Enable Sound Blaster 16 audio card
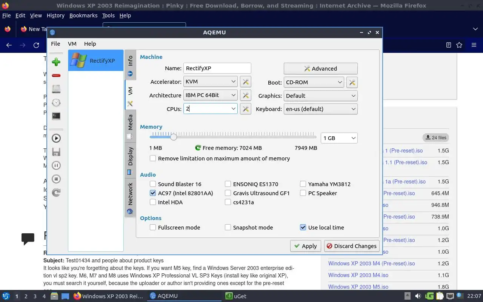This screenshot has width=483, height=302. 153,184
